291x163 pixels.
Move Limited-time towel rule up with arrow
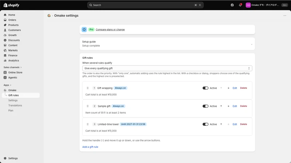(x=221, y=124)
